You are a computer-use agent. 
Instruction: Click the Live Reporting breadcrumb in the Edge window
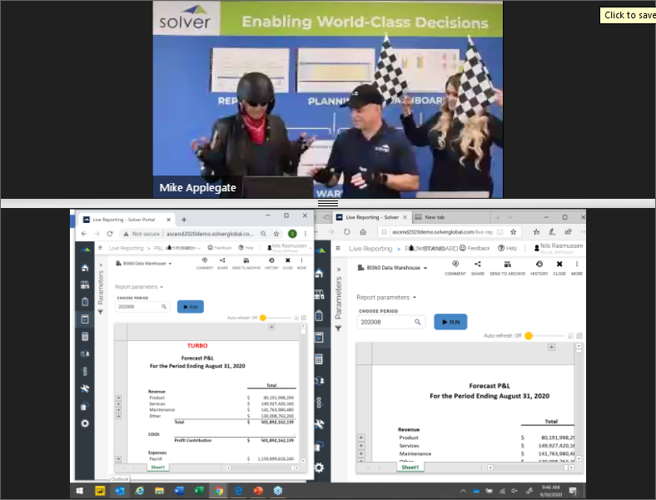pyautogui.click(x=370, y=249)
